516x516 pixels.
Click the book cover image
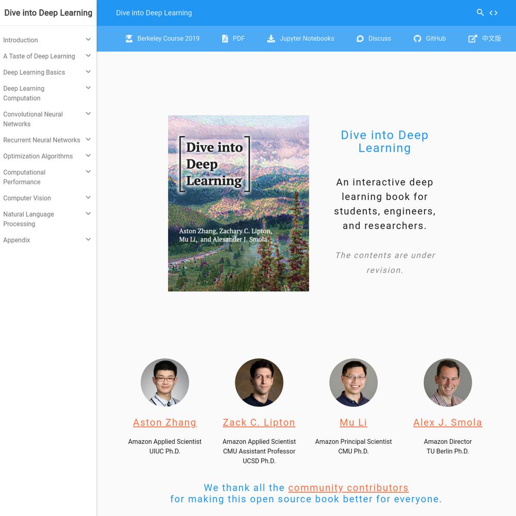[x=238, y=203]
